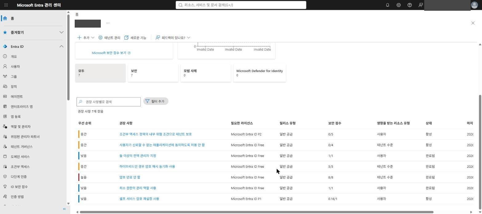Close the blade with the X button
This screenshot has height=214, width=482.
click(473, 23)
